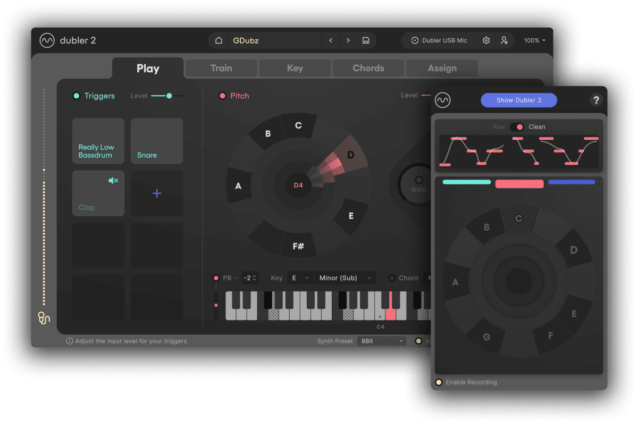Select the Chord radio button
This screenshot has width=638, height=424.
(392, 278)
